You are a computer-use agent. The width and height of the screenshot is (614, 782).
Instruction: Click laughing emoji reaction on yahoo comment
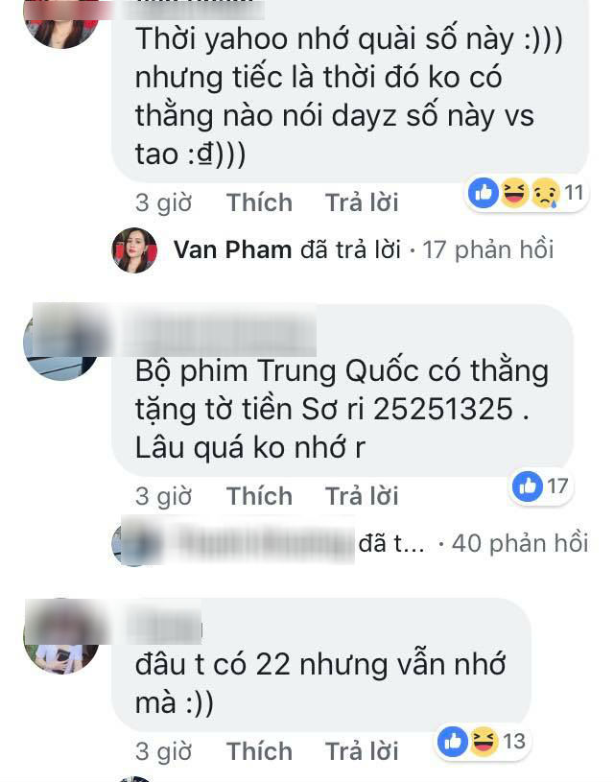514,193
